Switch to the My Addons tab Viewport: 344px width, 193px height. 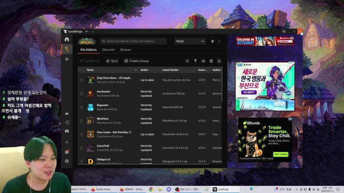[88, 50]
